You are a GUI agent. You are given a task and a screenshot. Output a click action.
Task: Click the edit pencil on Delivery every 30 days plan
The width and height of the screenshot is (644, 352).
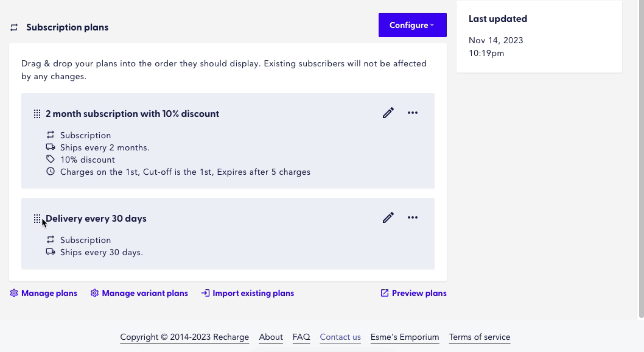point(388,217)
